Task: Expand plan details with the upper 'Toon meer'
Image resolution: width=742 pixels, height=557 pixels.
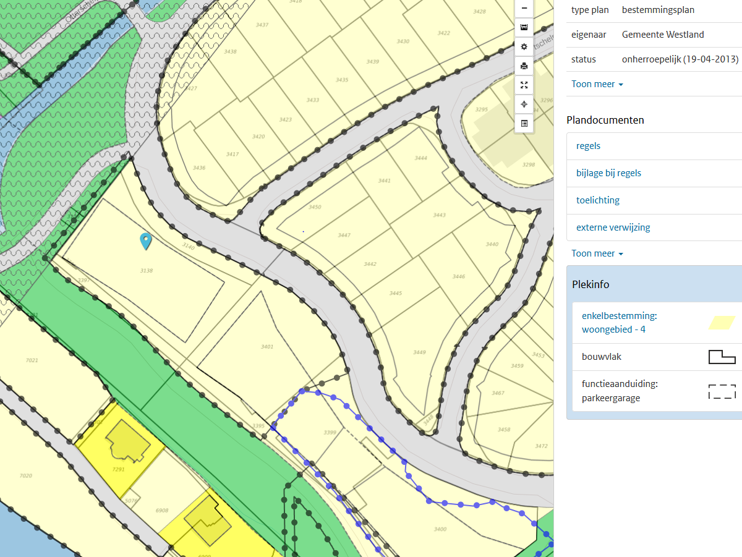Action: [597, 84]
